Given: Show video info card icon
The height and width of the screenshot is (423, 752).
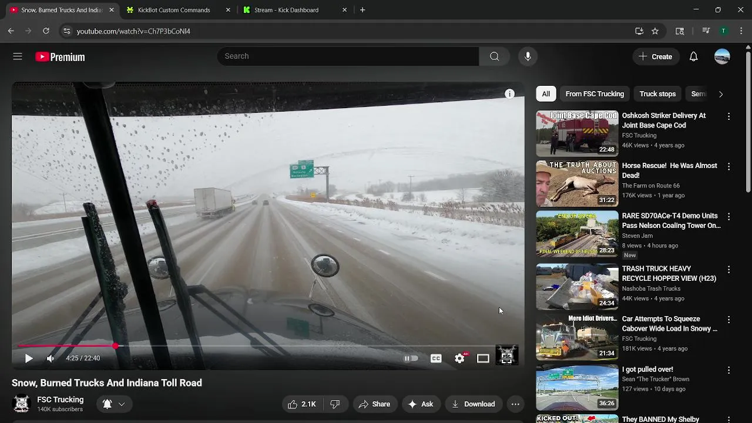Looking at the screenshot, I should 509,94.
